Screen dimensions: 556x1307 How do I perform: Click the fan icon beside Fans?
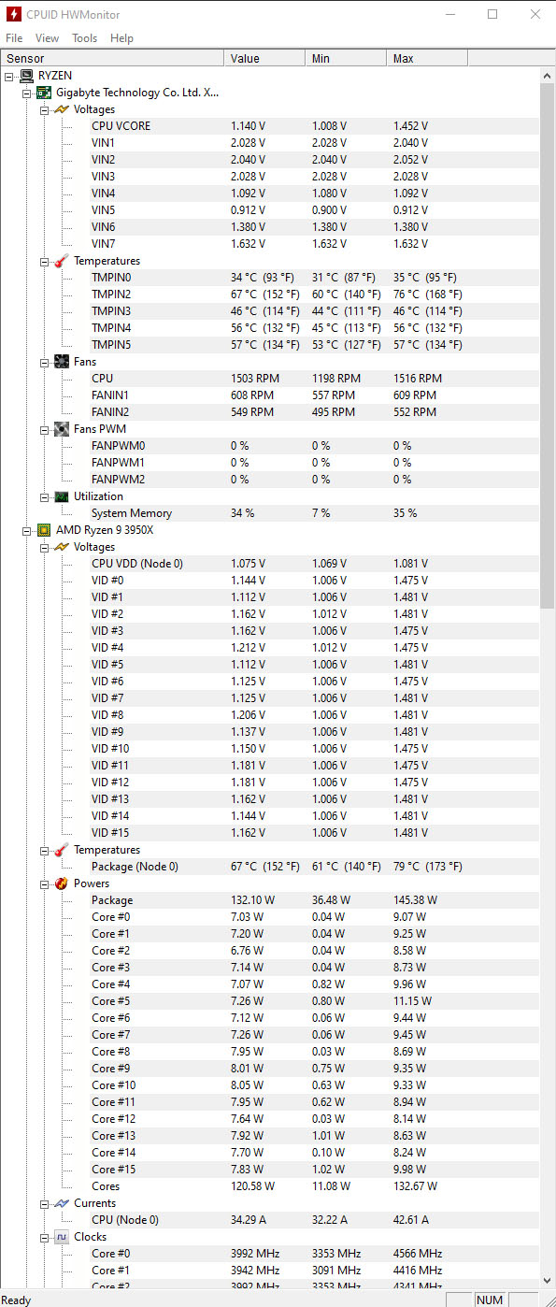coord(62,362)
